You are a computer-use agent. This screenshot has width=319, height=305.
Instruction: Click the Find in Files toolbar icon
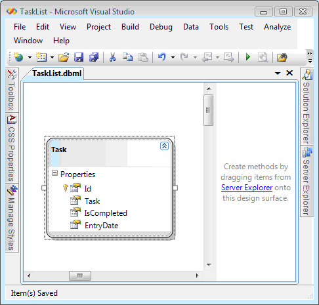tap(263, 57)
